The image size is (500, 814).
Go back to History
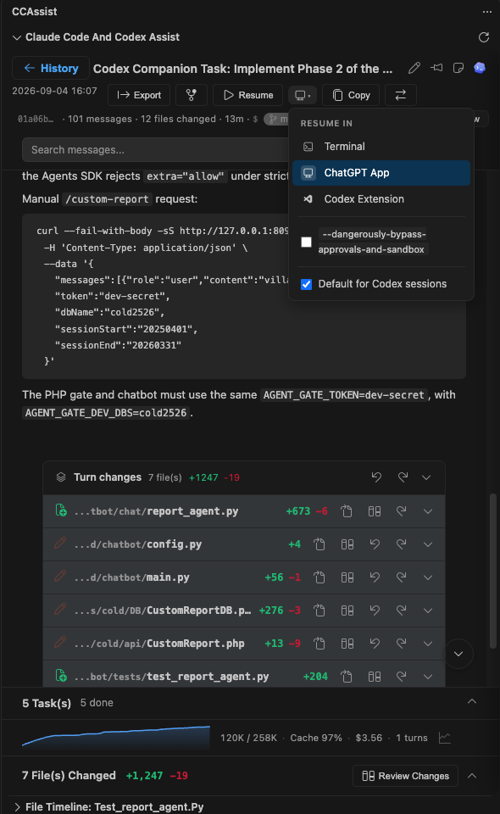point(51,69)
